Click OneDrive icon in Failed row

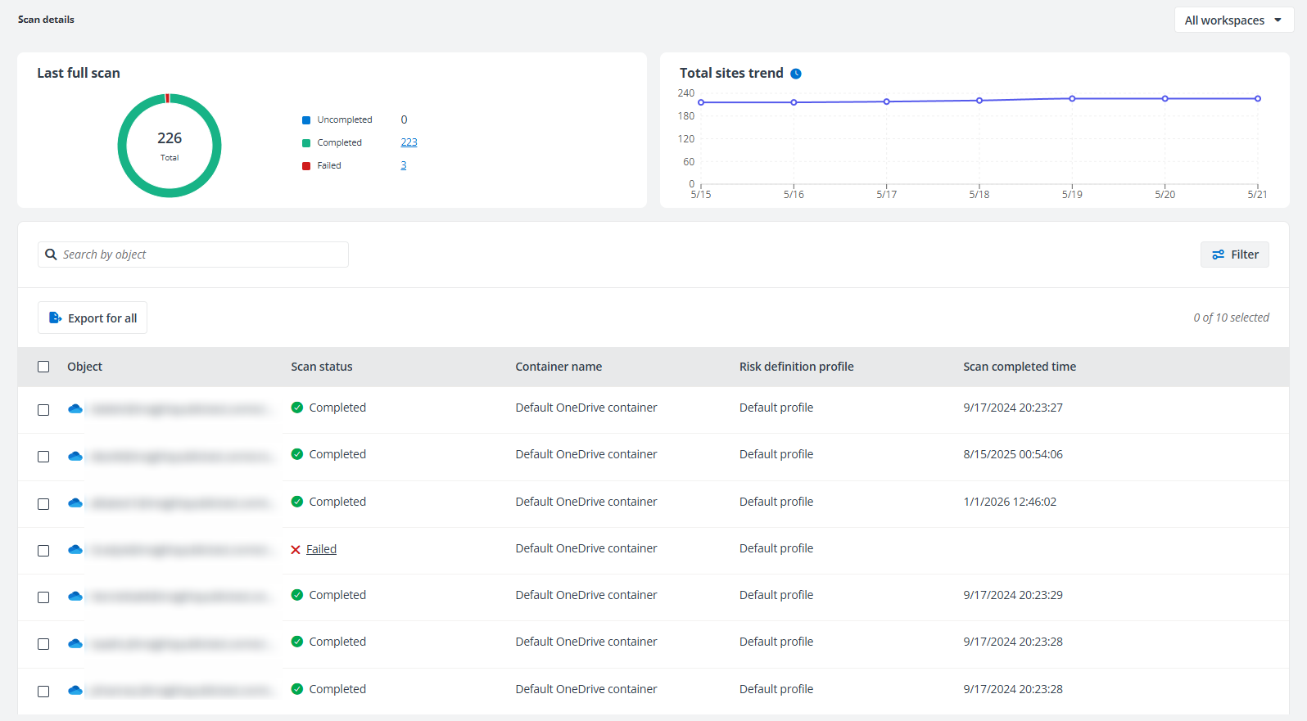coord(75,549)
